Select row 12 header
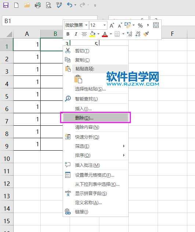Viewport: 195px width, 232px height. (7, 181)
